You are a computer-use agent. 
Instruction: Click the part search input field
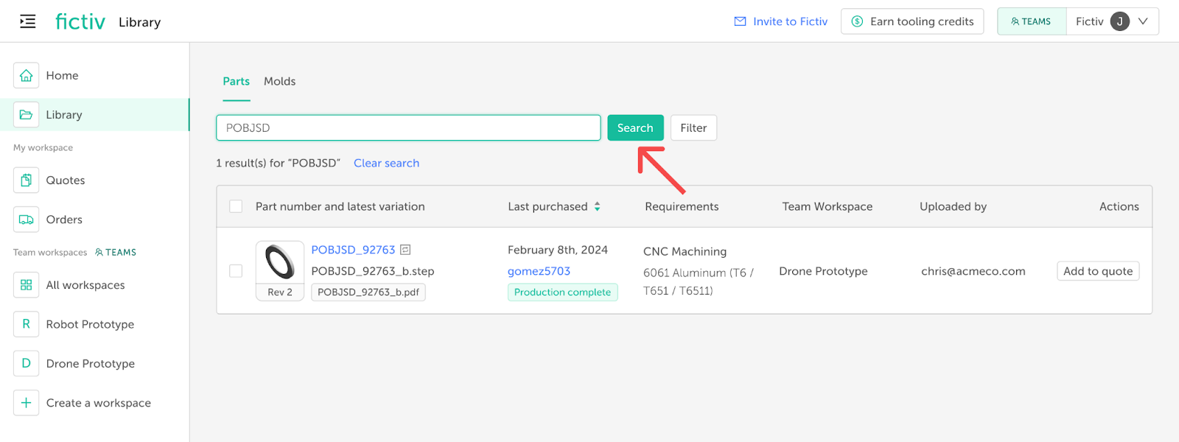point(408,127)
